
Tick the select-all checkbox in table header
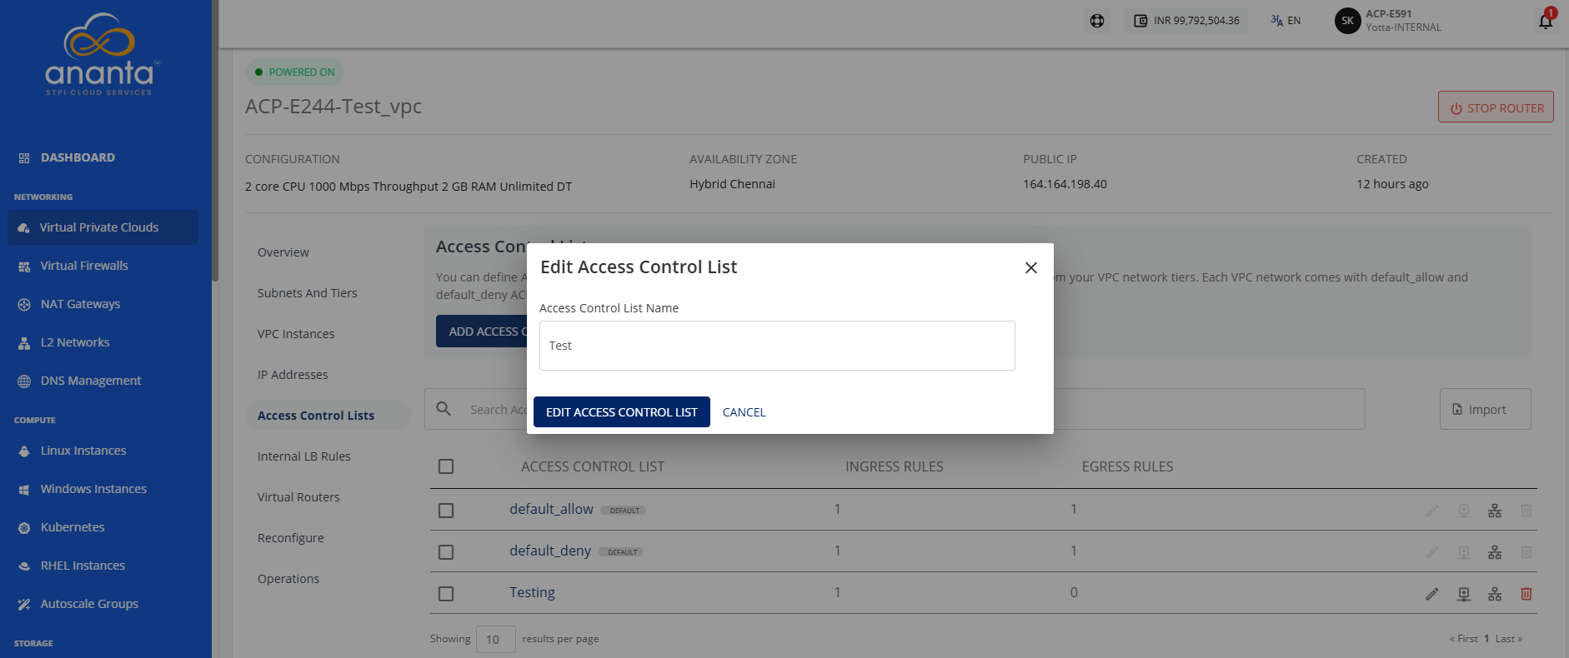446,466
